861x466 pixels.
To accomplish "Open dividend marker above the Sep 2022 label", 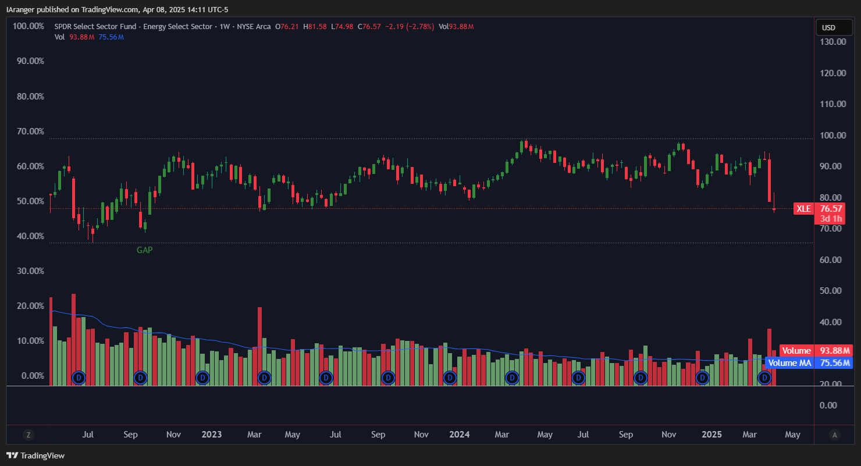I will [140, 378].
